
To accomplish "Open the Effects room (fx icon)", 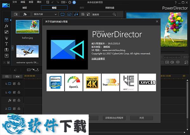I will pos(6,26).
